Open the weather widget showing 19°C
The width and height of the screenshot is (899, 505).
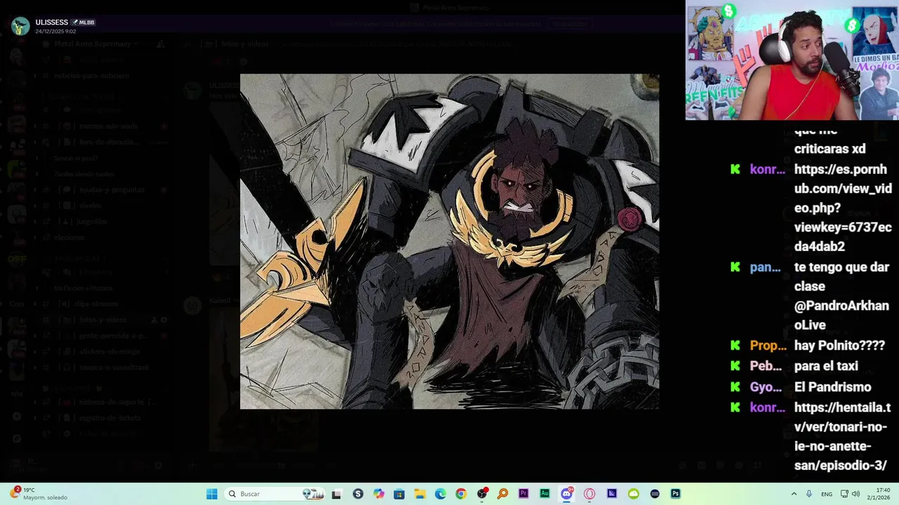pos(39,494)
